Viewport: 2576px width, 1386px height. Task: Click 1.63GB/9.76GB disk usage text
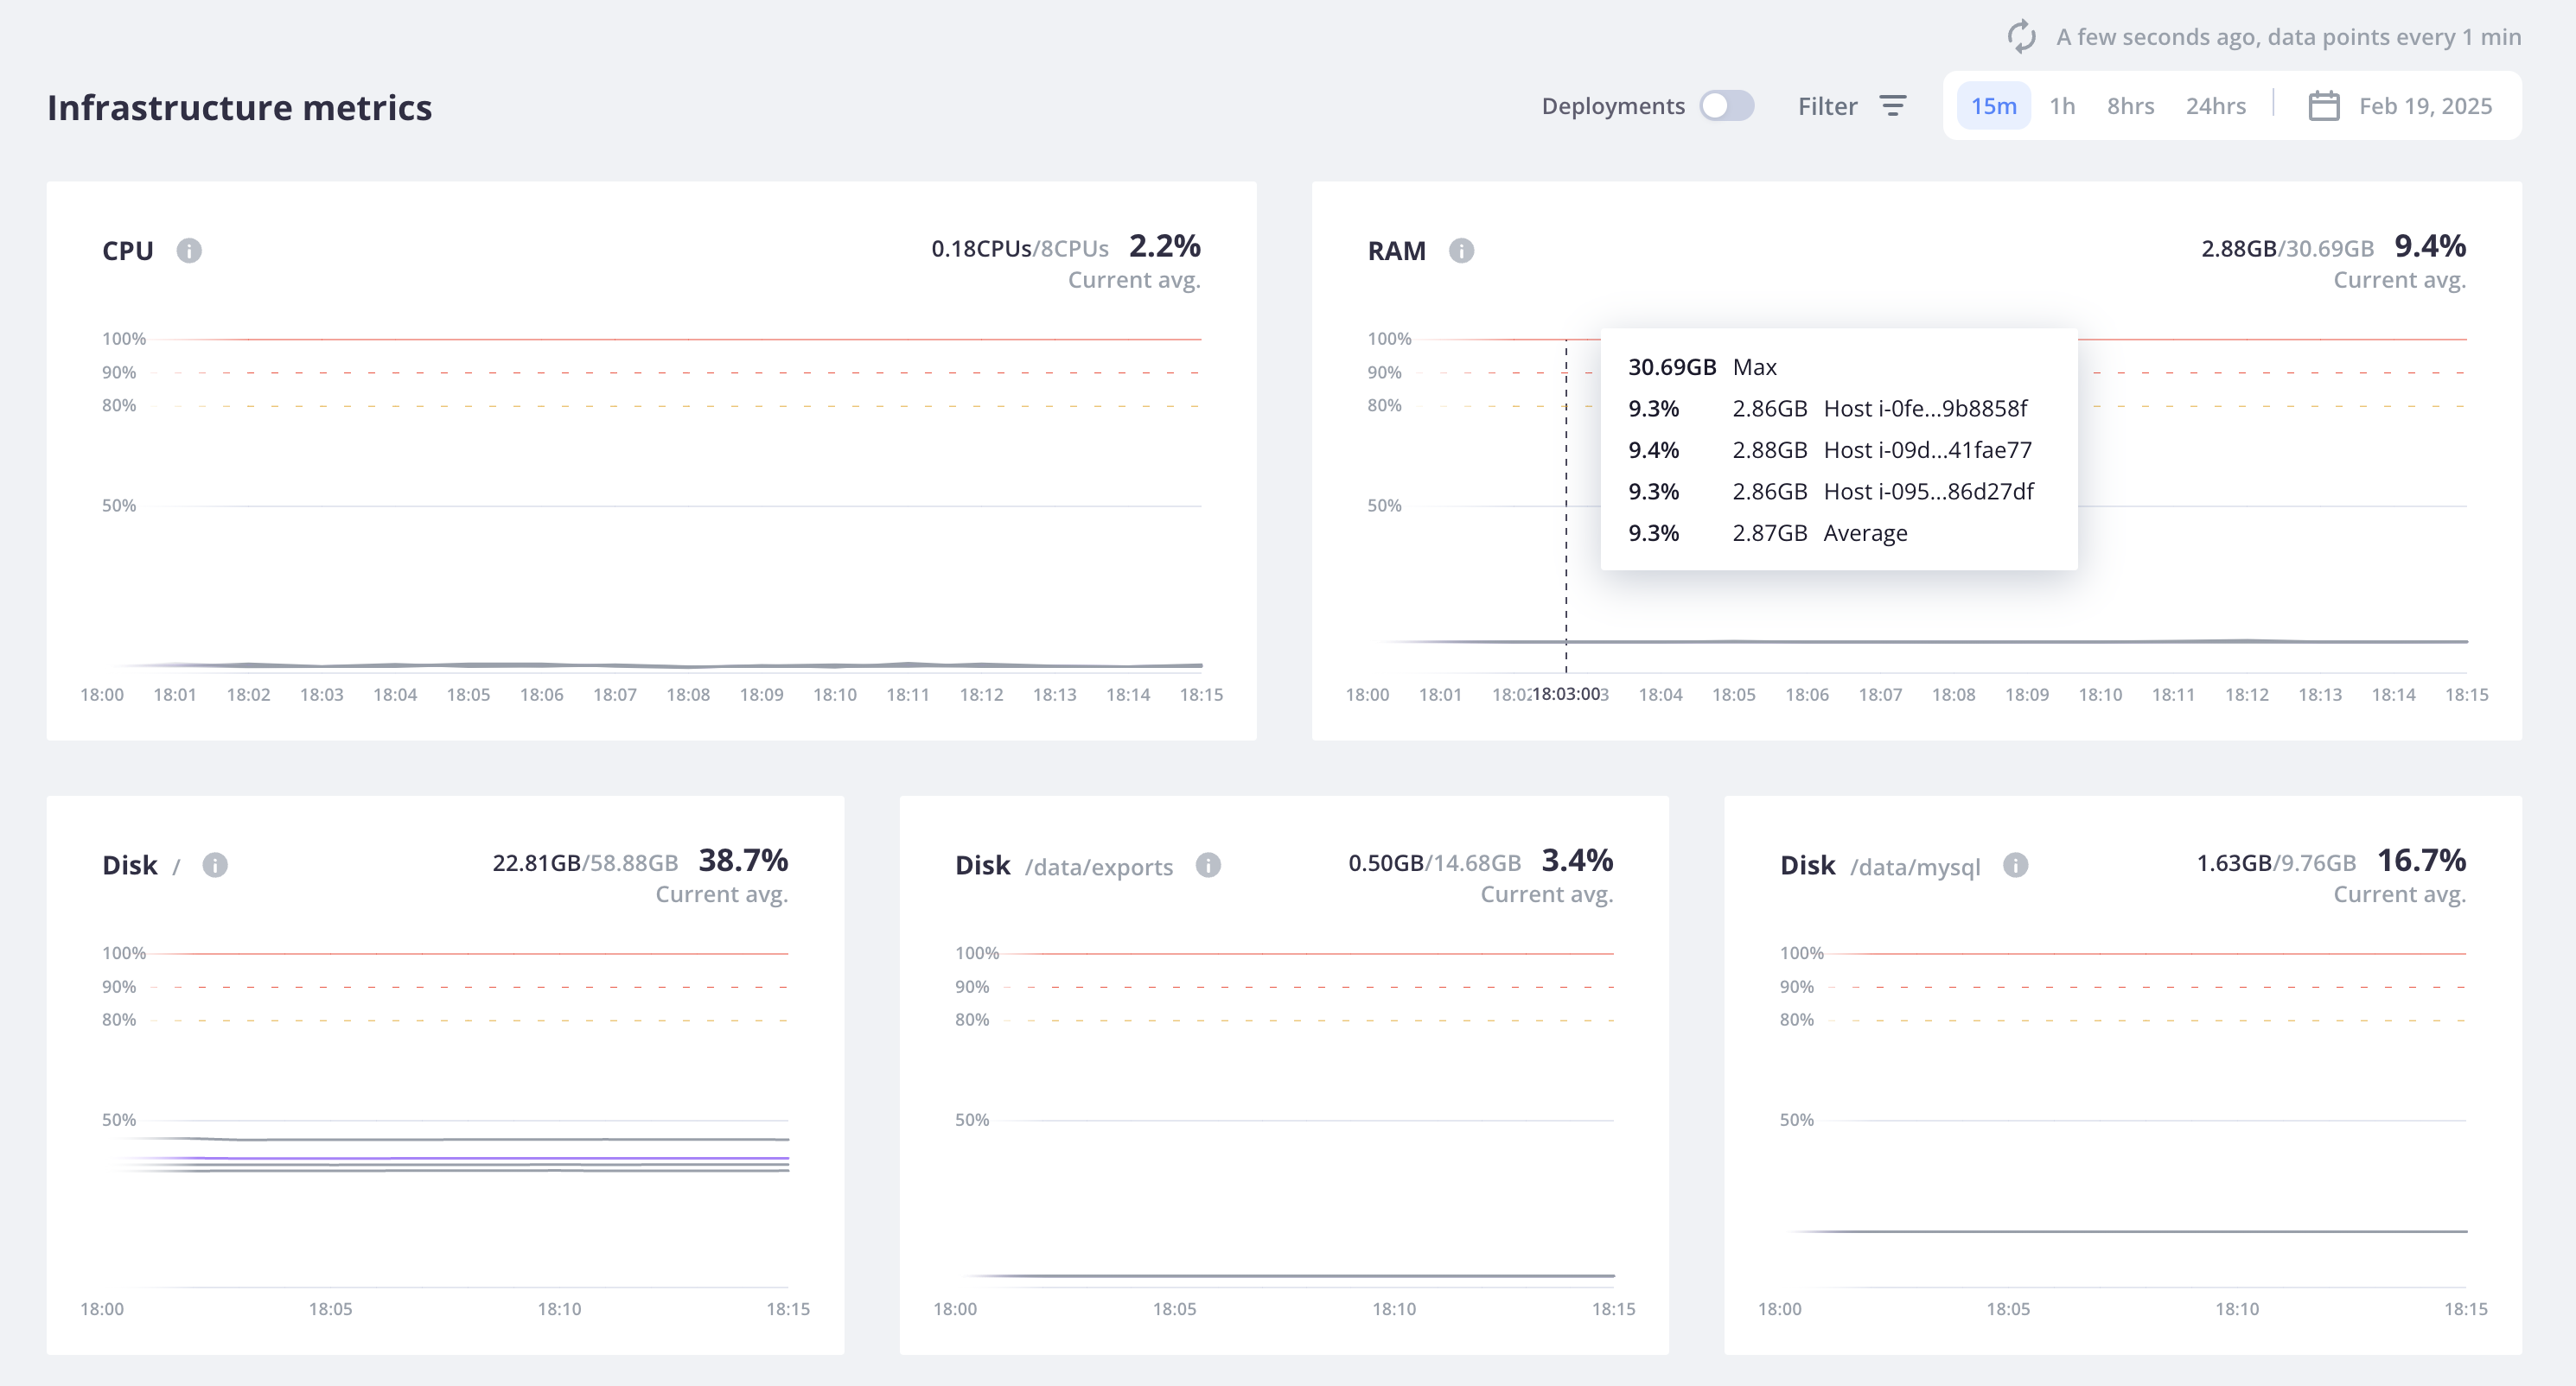coord(2276,863)
